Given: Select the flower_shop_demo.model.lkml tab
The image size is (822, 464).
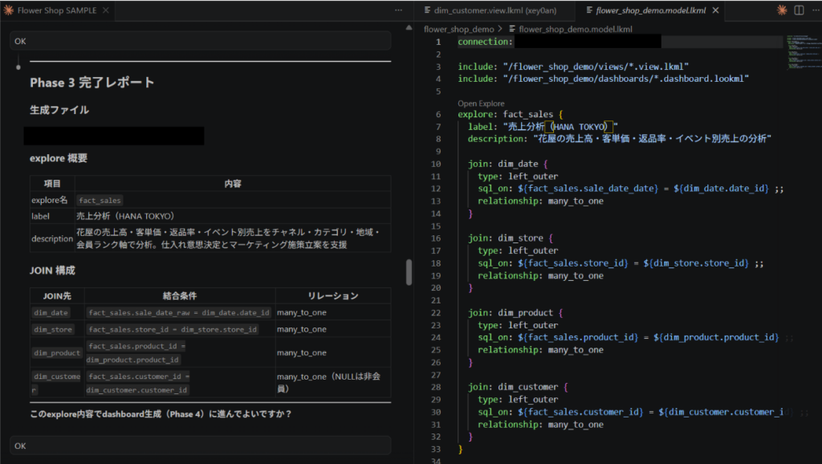Looking at the screenshot, I should point(650,10).
